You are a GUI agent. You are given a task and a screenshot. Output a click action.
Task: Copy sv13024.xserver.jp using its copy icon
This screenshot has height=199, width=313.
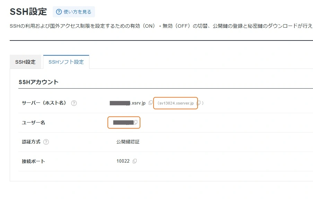(199, 103)
